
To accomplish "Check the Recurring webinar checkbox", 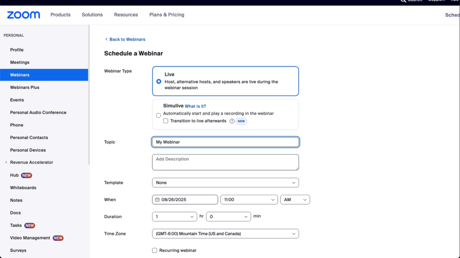I will [155, 250].
